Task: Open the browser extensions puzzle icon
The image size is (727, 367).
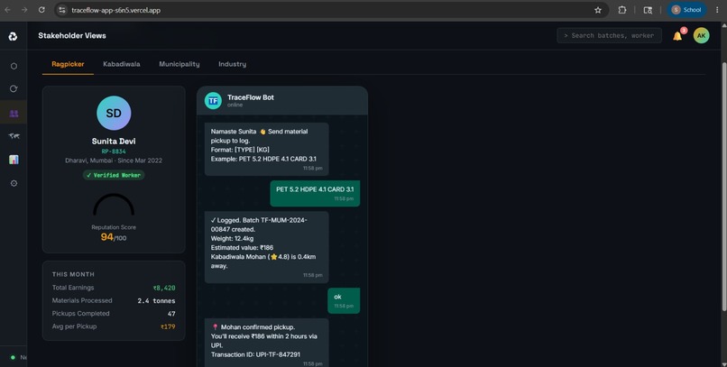Action: 622,10
